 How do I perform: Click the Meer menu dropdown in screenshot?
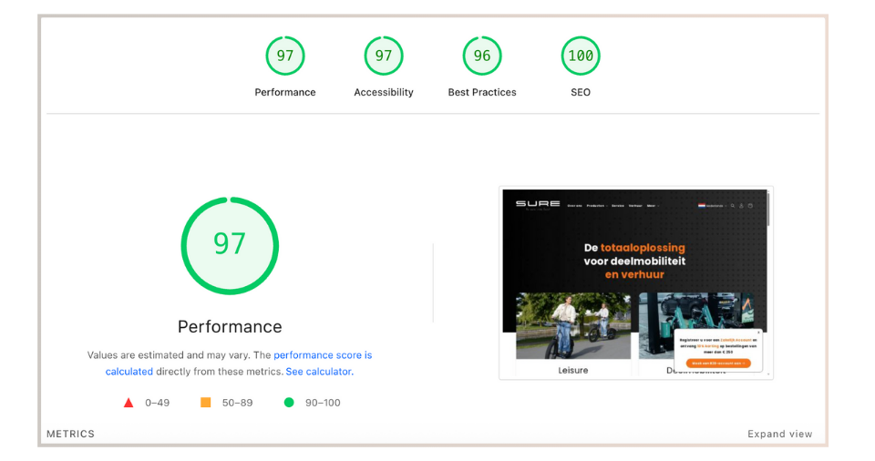[x=653, y=205]
